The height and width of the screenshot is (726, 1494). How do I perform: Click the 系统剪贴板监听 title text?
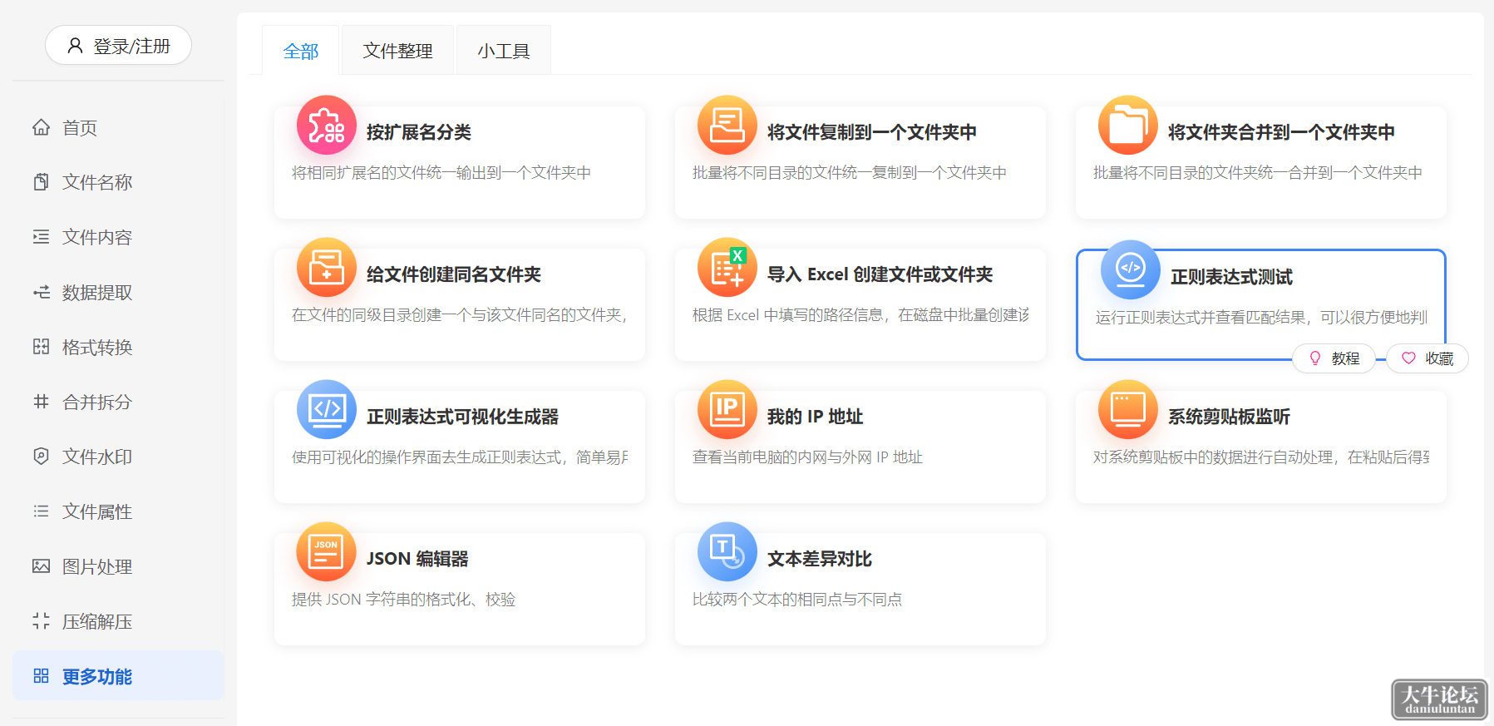(x=1229, y=417)
